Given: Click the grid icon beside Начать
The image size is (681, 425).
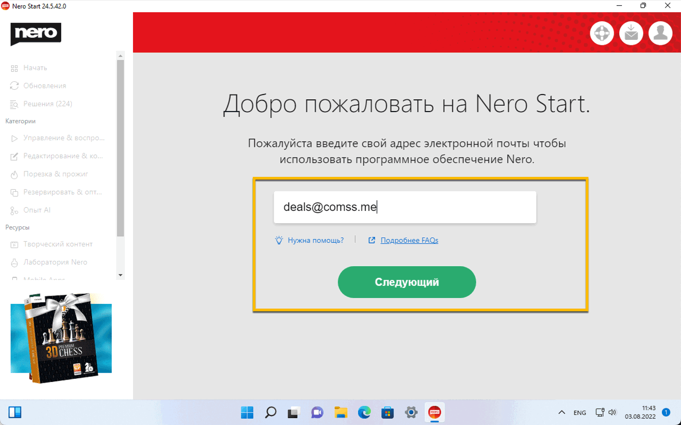Looking at the screenshot, I should pos(14,68).
